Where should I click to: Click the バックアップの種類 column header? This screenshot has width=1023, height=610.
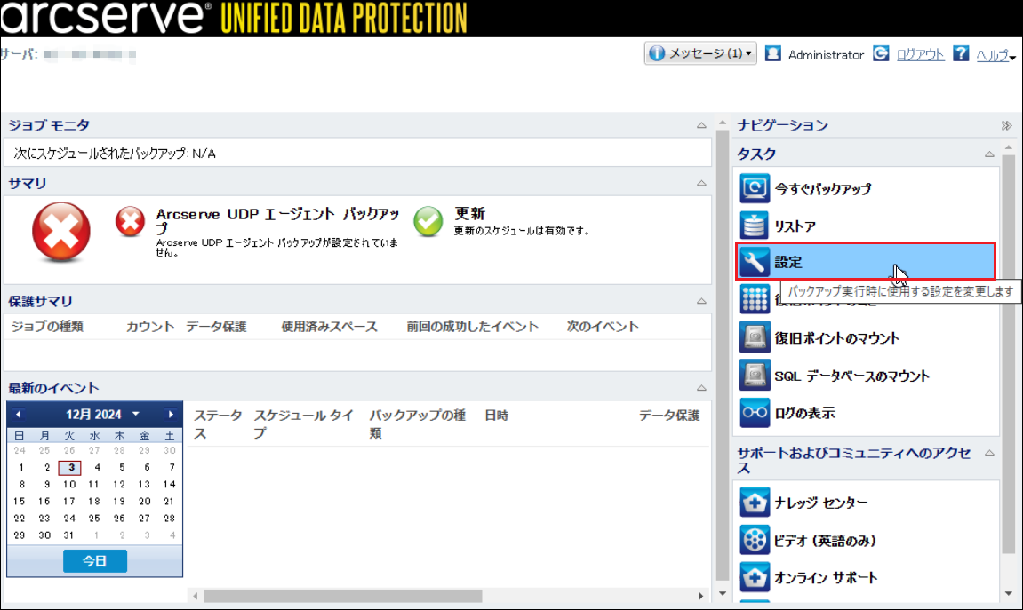[418, 424]
